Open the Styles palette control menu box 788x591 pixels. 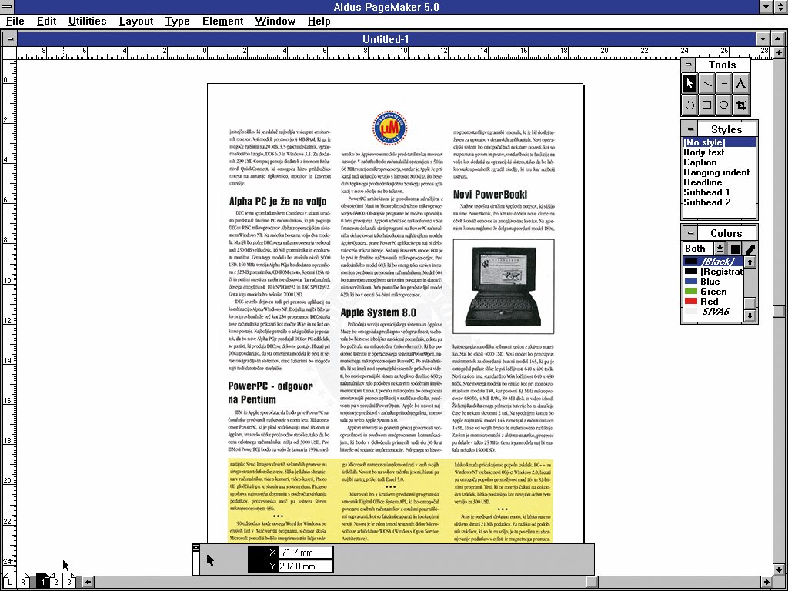click(x=690, y=129)
